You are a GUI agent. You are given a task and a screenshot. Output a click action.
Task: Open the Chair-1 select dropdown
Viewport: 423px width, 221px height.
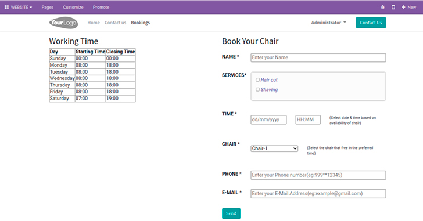(x=274, y=148)
